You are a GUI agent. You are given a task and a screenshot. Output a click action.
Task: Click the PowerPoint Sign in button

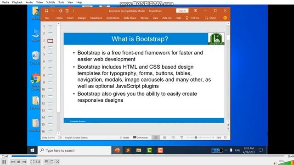click(x=182, y=11)
